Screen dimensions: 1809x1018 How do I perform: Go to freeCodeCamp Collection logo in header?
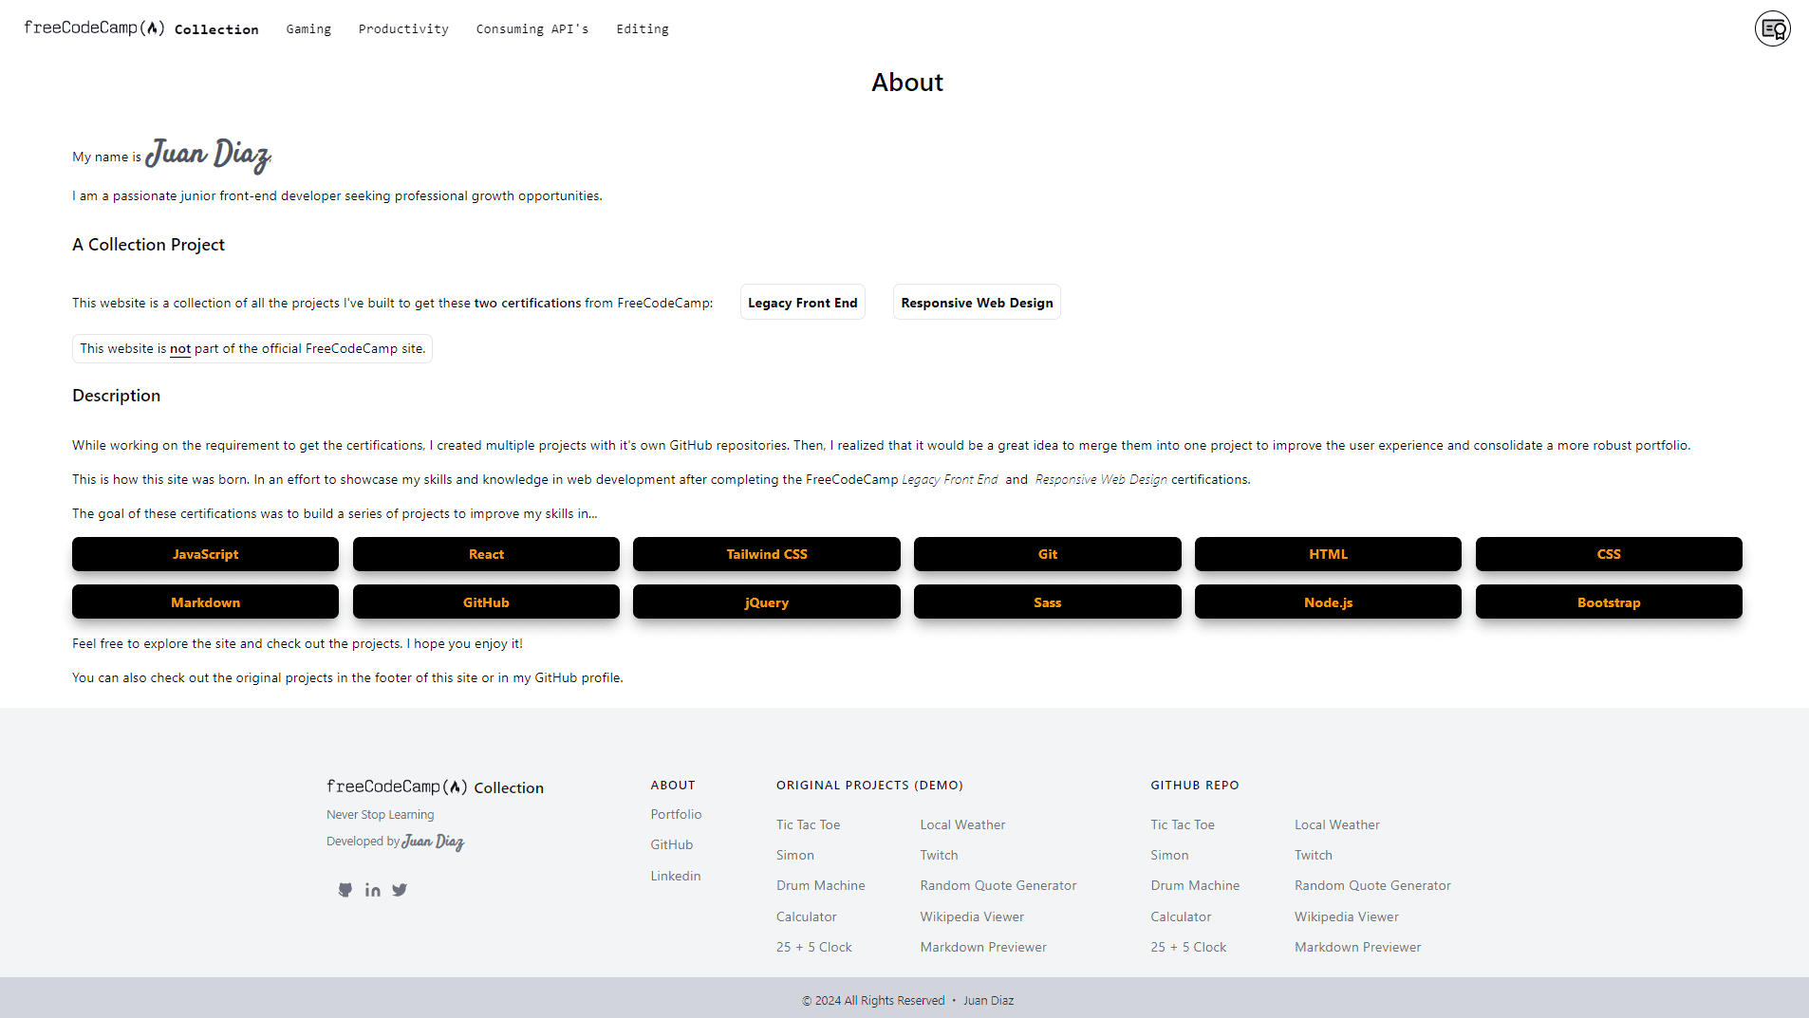click(141, 28)
